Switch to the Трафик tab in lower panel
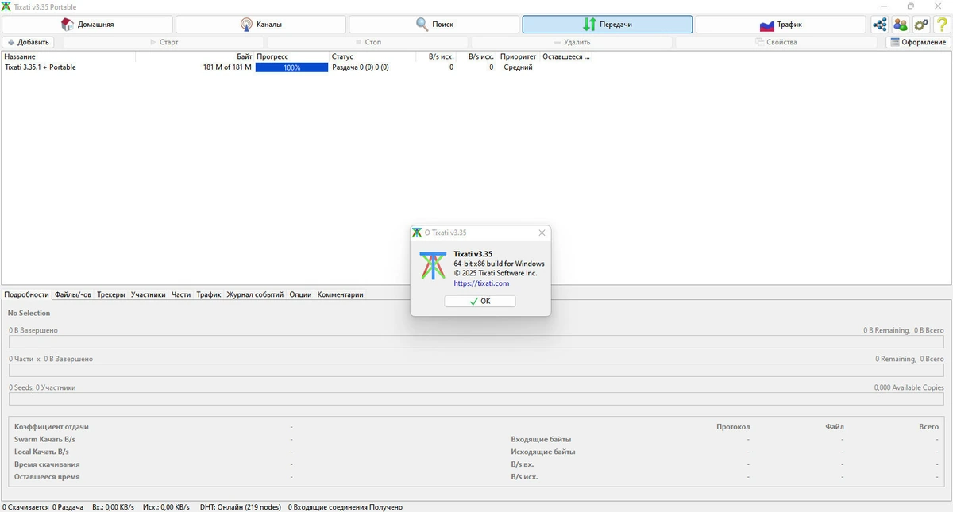Image resolution: width=953 pixels, height=512 pixels. point(209,294)
